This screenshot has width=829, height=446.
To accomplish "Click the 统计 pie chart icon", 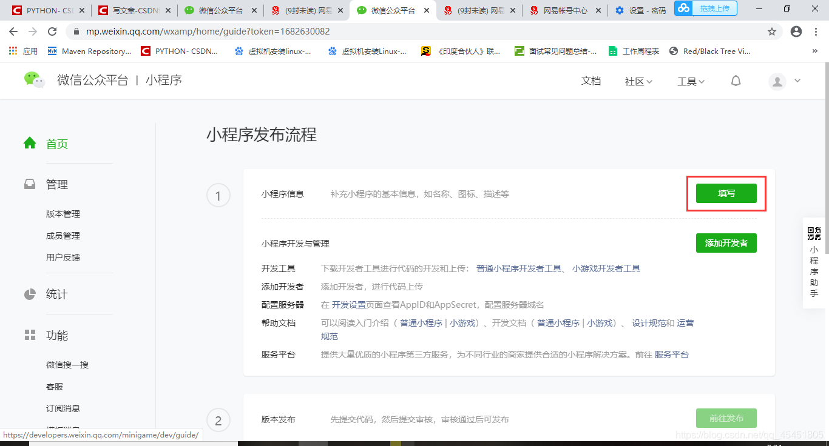I will 30,295.
